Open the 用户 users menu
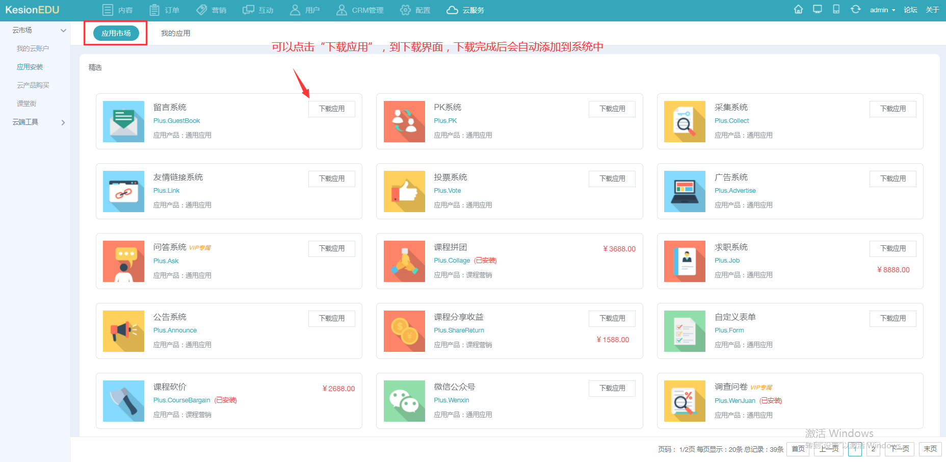Screen dimensions: 946x462 304,10
